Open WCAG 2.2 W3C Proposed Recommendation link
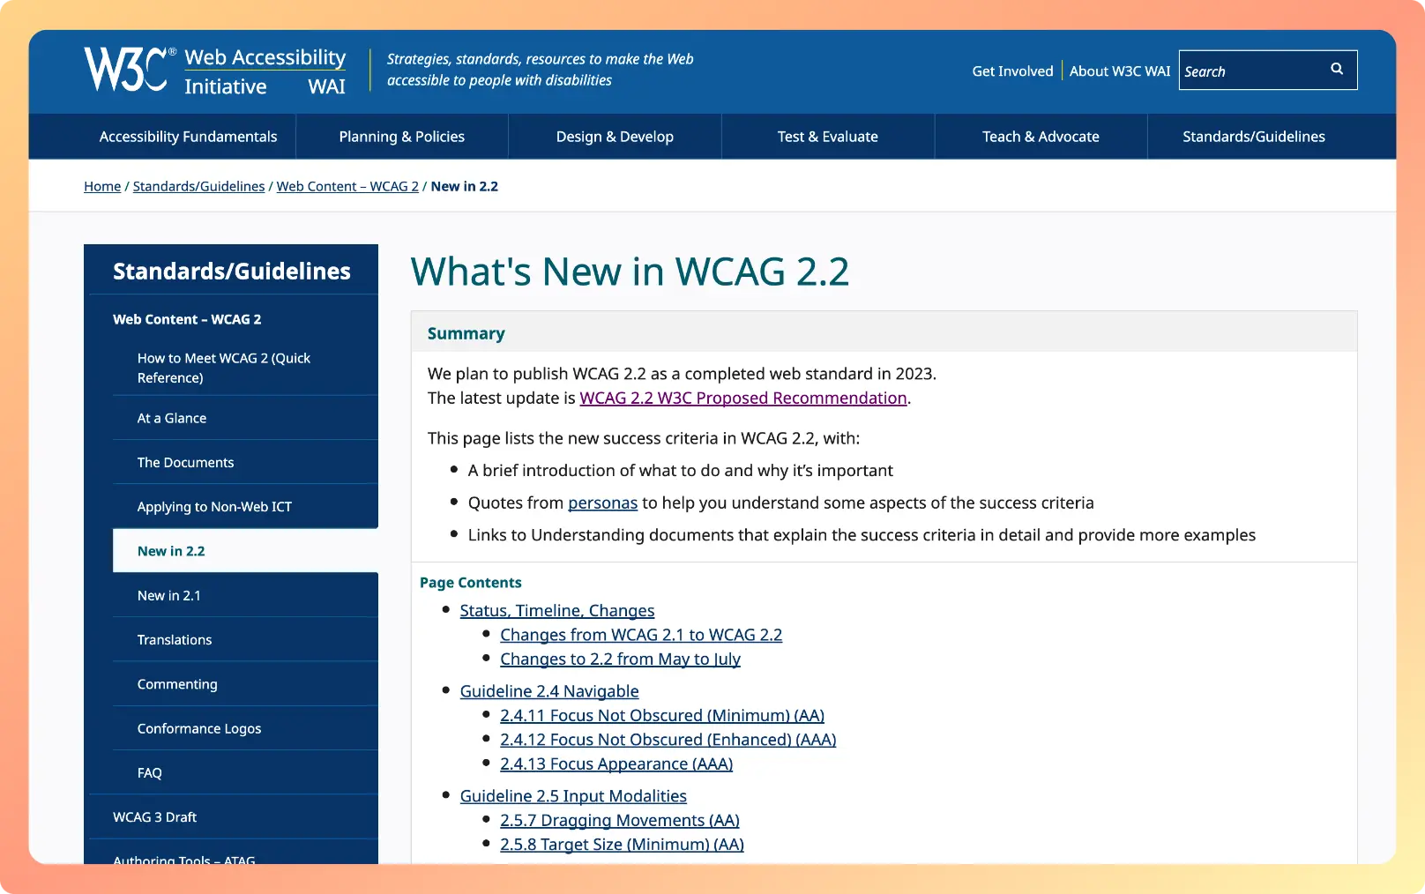The image size is (1425, 894). click(x=742, y=399)
